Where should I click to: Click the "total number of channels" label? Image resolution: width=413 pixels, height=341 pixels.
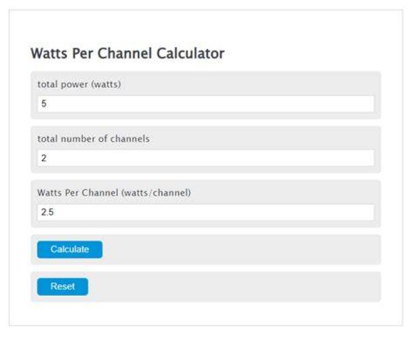pos(93,138)
